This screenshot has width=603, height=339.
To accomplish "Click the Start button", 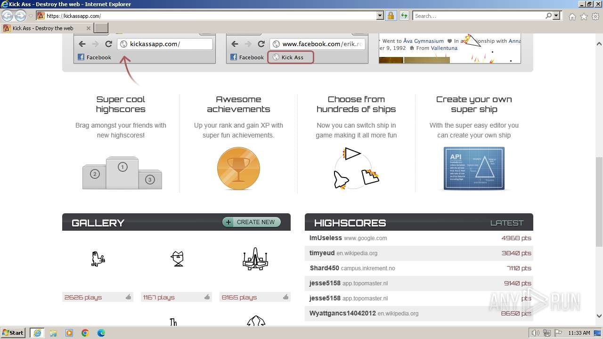I will click(x=13, y=333).
